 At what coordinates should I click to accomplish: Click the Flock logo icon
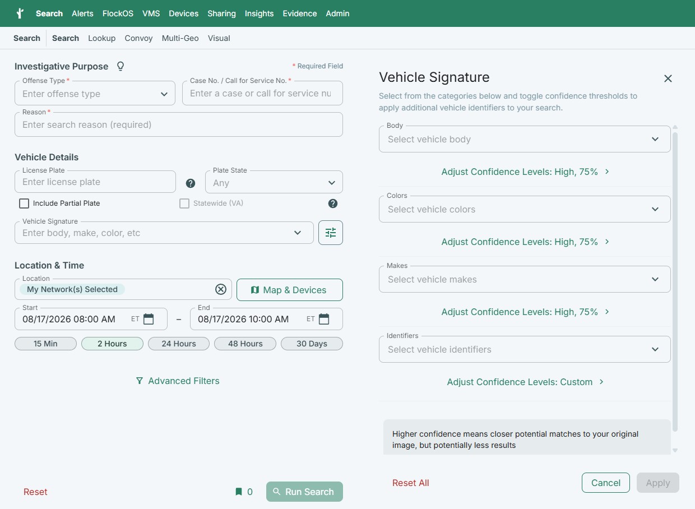coord(20,13)
